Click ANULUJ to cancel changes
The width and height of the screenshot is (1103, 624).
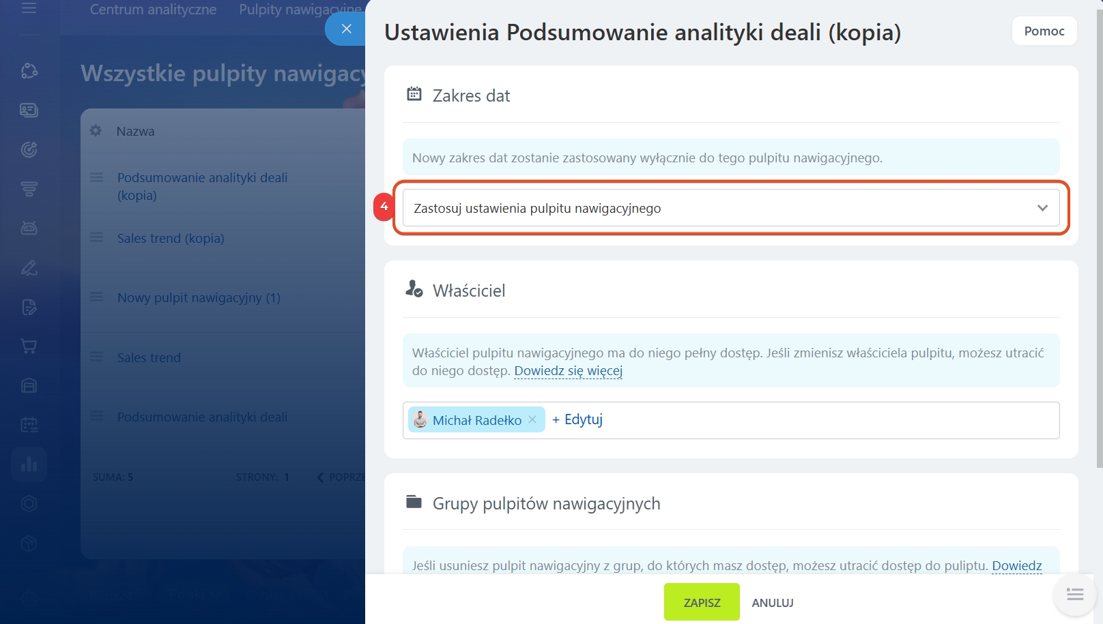[x=773, y=603]
